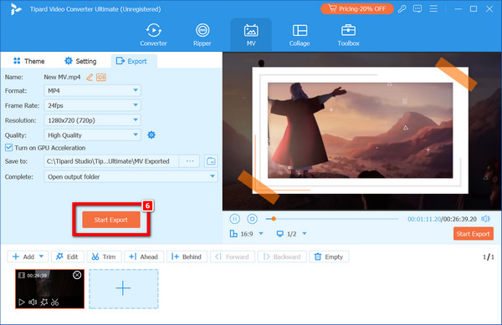502x325 pixels.
Task: Click the plus tile to add clip
Action: tap(124, 289)
